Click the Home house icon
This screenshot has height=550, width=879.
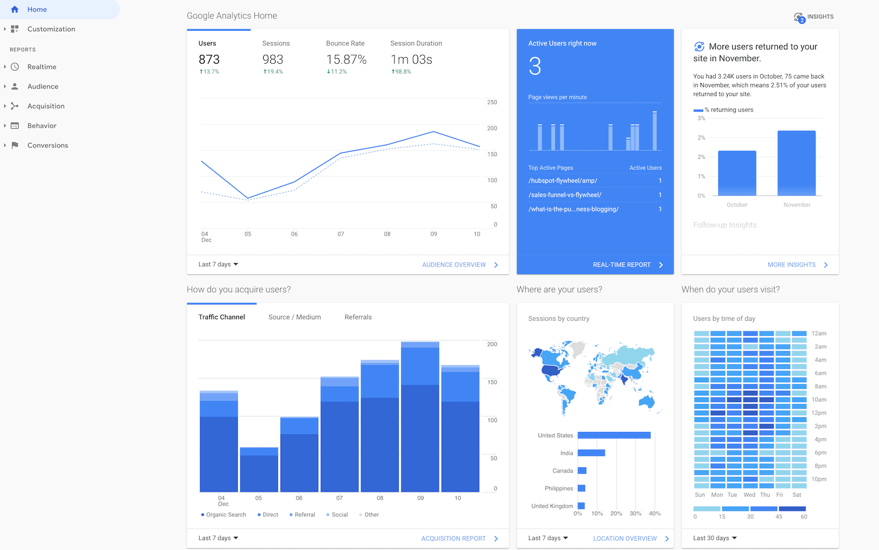(15, 9)
